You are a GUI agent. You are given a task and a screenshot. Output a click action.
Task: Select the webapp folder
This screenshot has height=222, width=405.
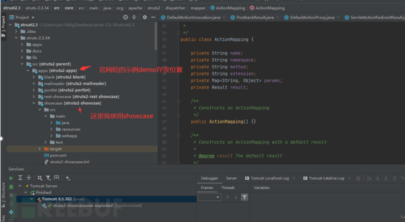(66, 136)
